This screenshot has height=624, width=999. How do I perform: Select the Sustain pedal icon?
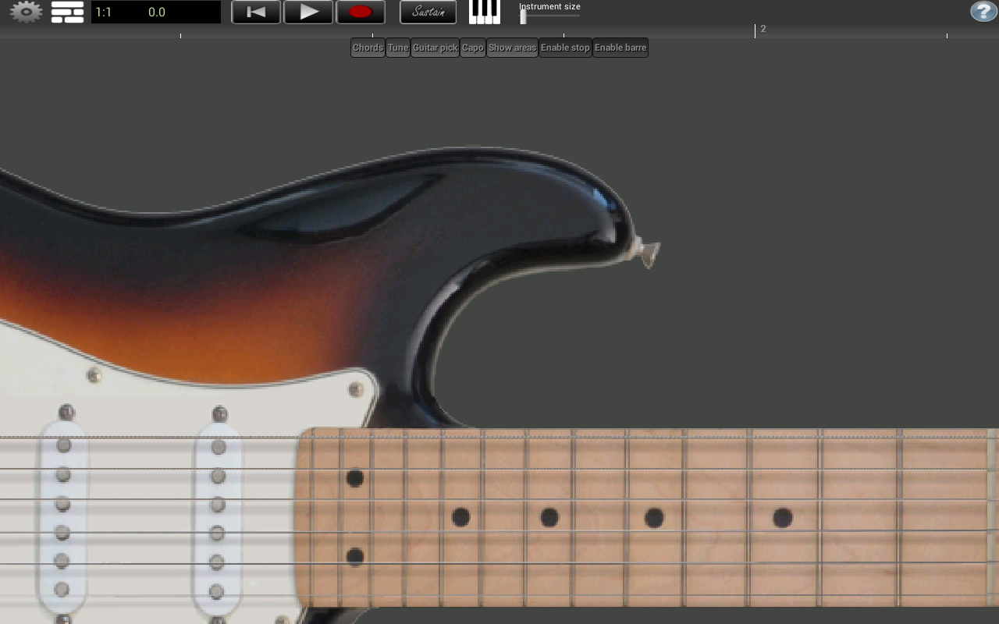coord(428,12)
